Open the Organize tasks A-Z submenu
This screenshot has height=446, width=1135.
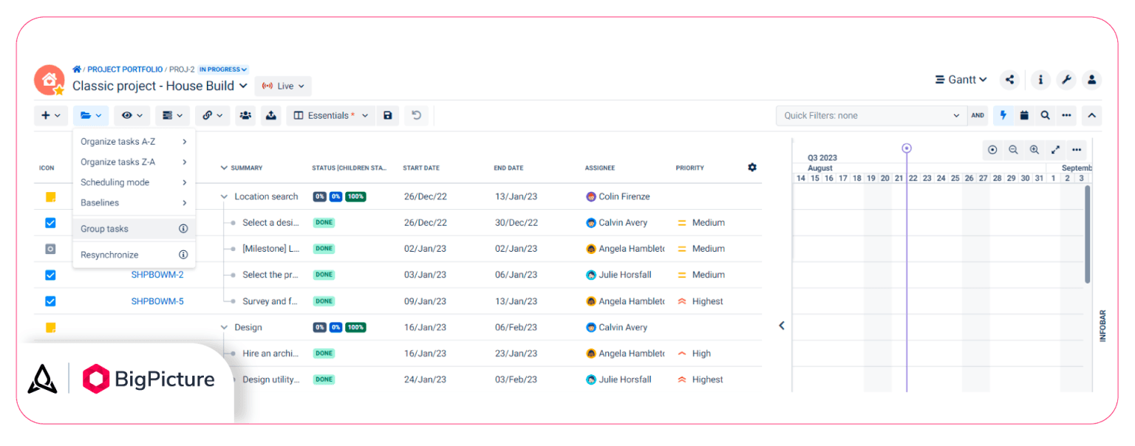(x=134, y=142)
